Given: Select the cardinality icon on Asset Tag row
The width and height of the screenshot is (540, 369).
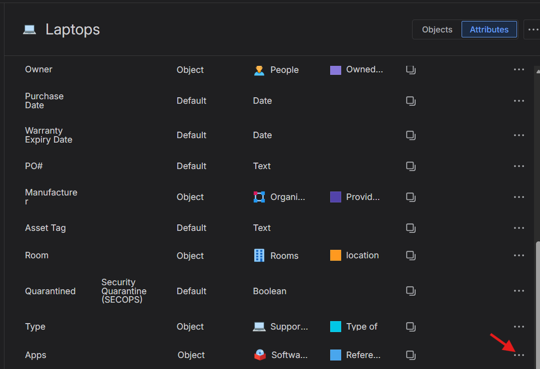Looking at the screenshot, I should tap(411, 228).
